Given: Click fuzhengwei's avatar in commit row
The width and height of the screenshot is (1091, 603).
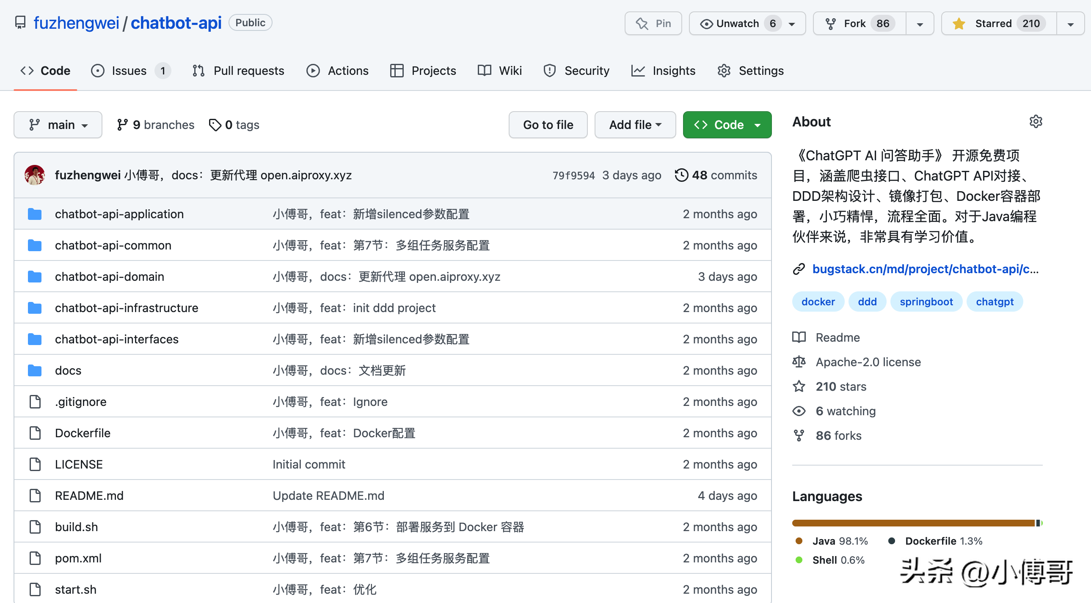Looking at the screenshot, I should pyautogui.click(x=35, y=175).
